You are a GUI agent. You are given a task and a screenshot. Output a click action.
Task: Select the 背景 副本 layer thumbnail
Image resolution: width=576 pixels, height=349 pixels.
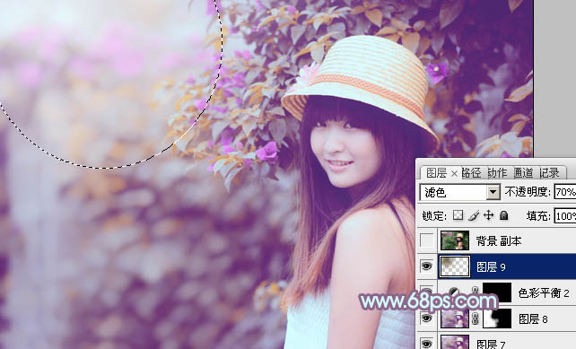[x=455, y=240]
